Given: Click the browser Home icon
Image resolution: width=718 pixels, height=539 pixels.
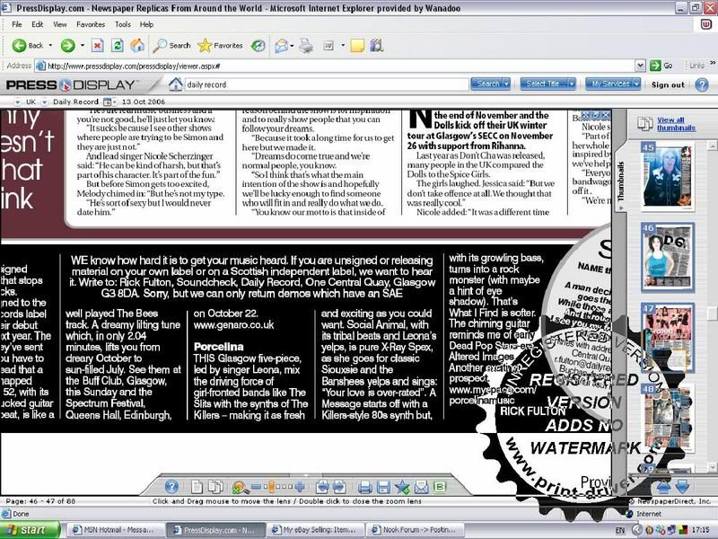Looking at the screenshot, I should click(x=137, y=46).
